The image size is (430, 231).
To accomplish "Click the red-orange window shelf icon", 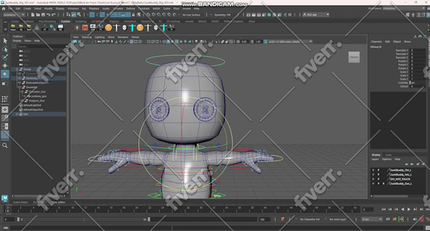I will pos(85,27).
